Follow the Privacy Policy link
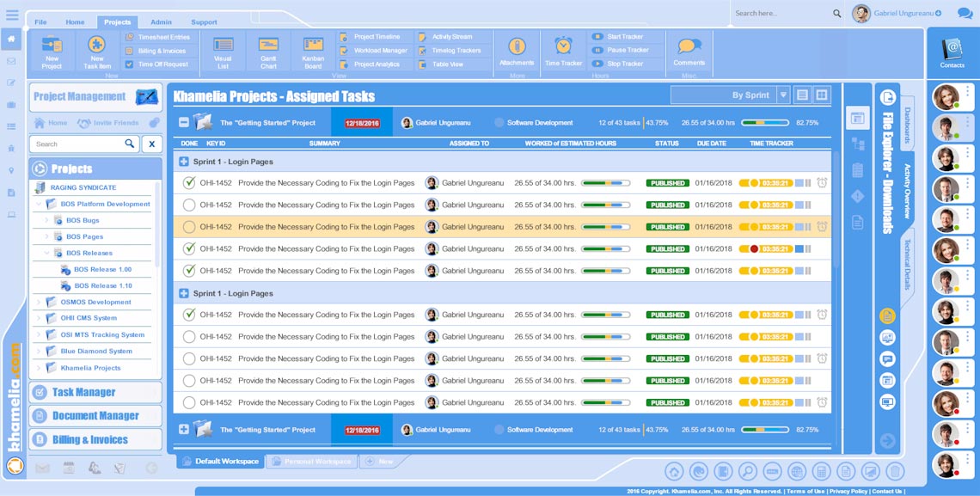The width and height of the screenshot is (980, 496). pos(848,492)
